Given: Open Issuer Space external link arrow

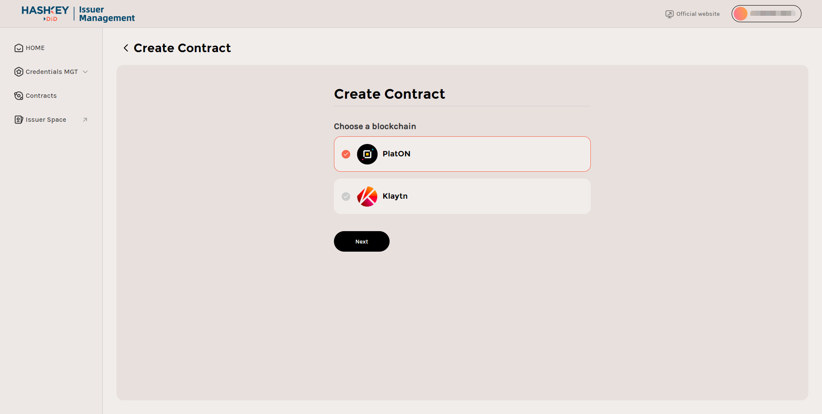Looking at the screenshot, I should coord(85,120).
